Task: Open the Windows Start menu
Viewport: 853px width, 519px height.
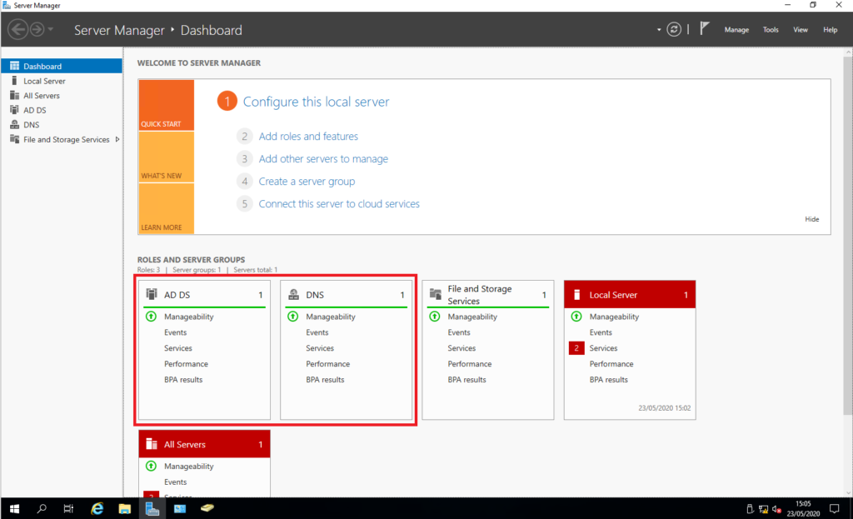Action: tap(15, 509)
